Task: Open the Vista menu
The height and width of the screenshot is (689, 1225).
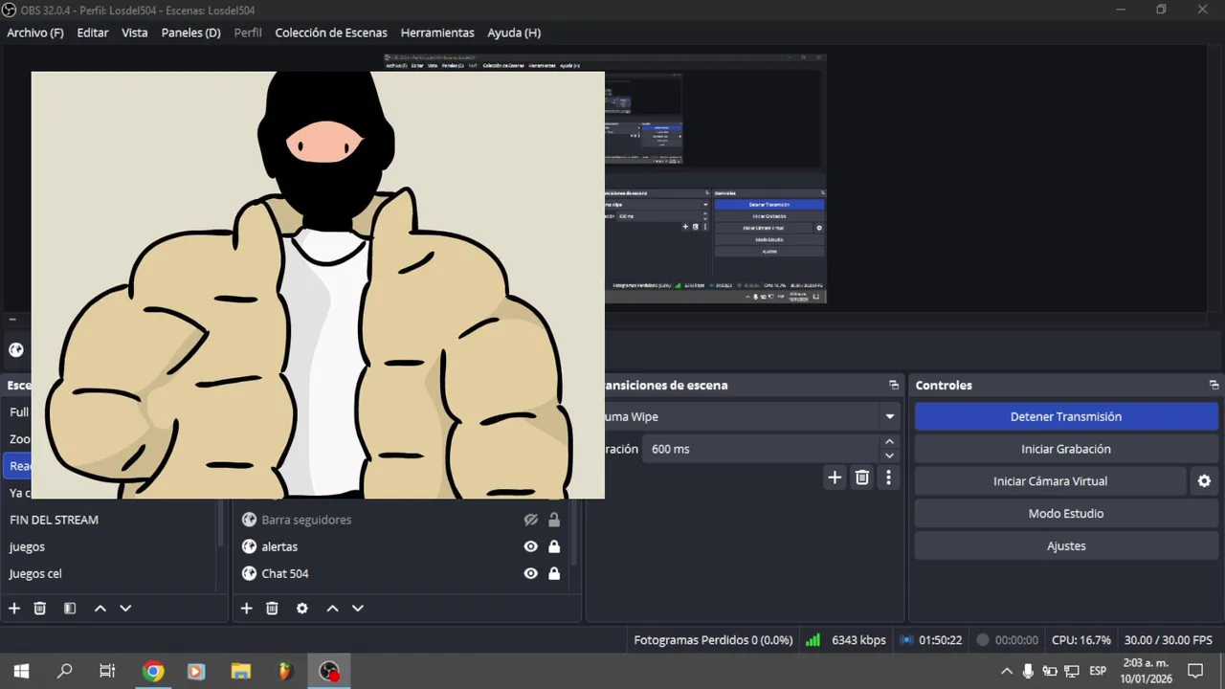Action: [135, 33]
